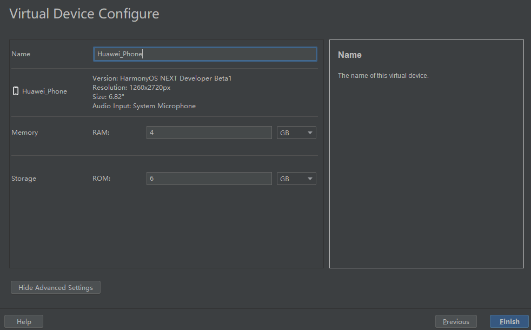The width and height of the screenshot is (531, 330).
Task: Click the Storage section label
Action: (x=24, y=179)
